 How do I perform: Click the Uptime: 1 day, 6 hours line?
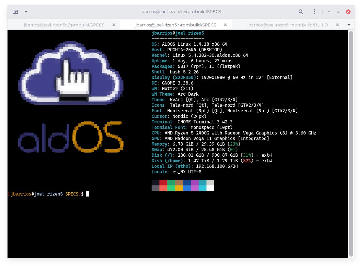coord(192,61)
